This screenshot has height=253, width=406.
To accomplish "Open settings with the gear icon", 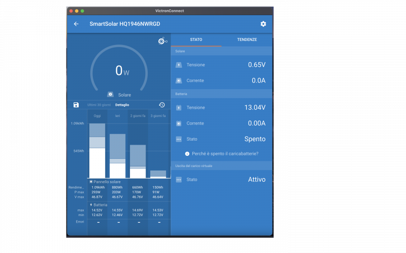I will pos(263,24).
